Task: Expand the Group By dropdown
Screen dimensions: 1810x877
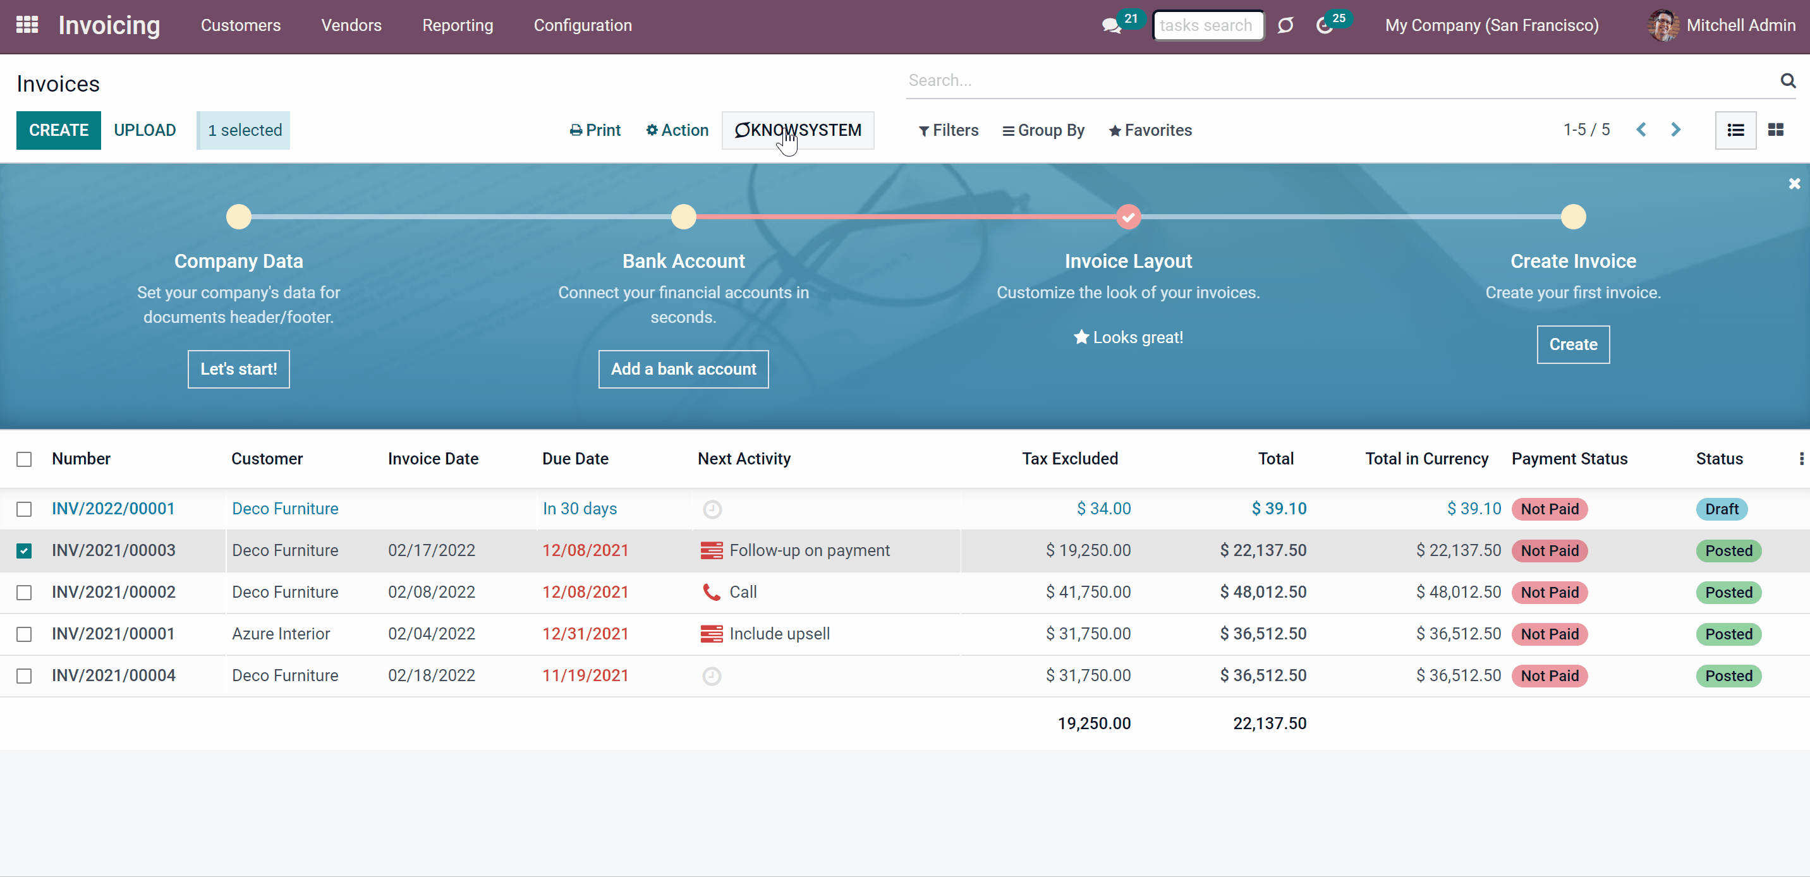Action: point(1043,130)
